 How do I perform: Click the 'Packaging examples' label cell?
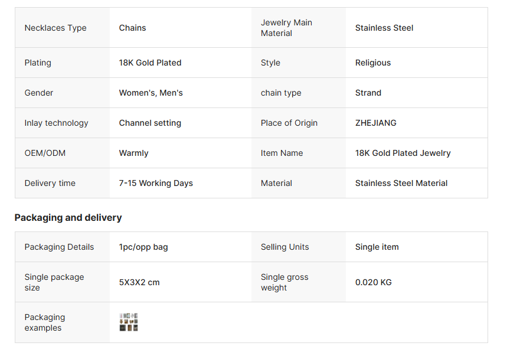click(45, 322)
